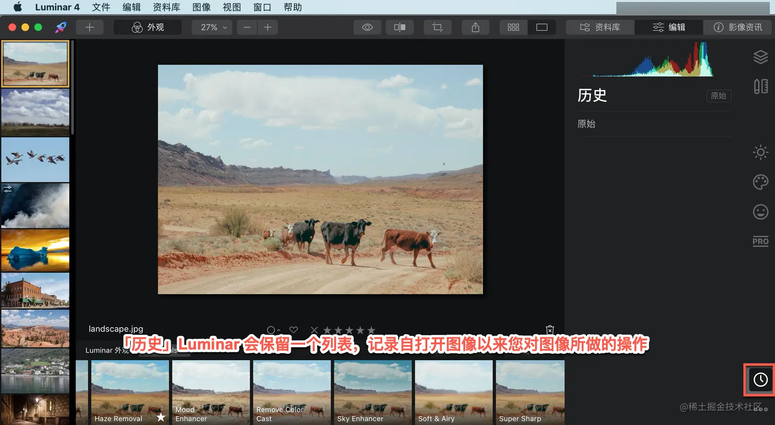Switch to single image view
This screenshot has width=775, height=425.
click(x=542, y=27)
